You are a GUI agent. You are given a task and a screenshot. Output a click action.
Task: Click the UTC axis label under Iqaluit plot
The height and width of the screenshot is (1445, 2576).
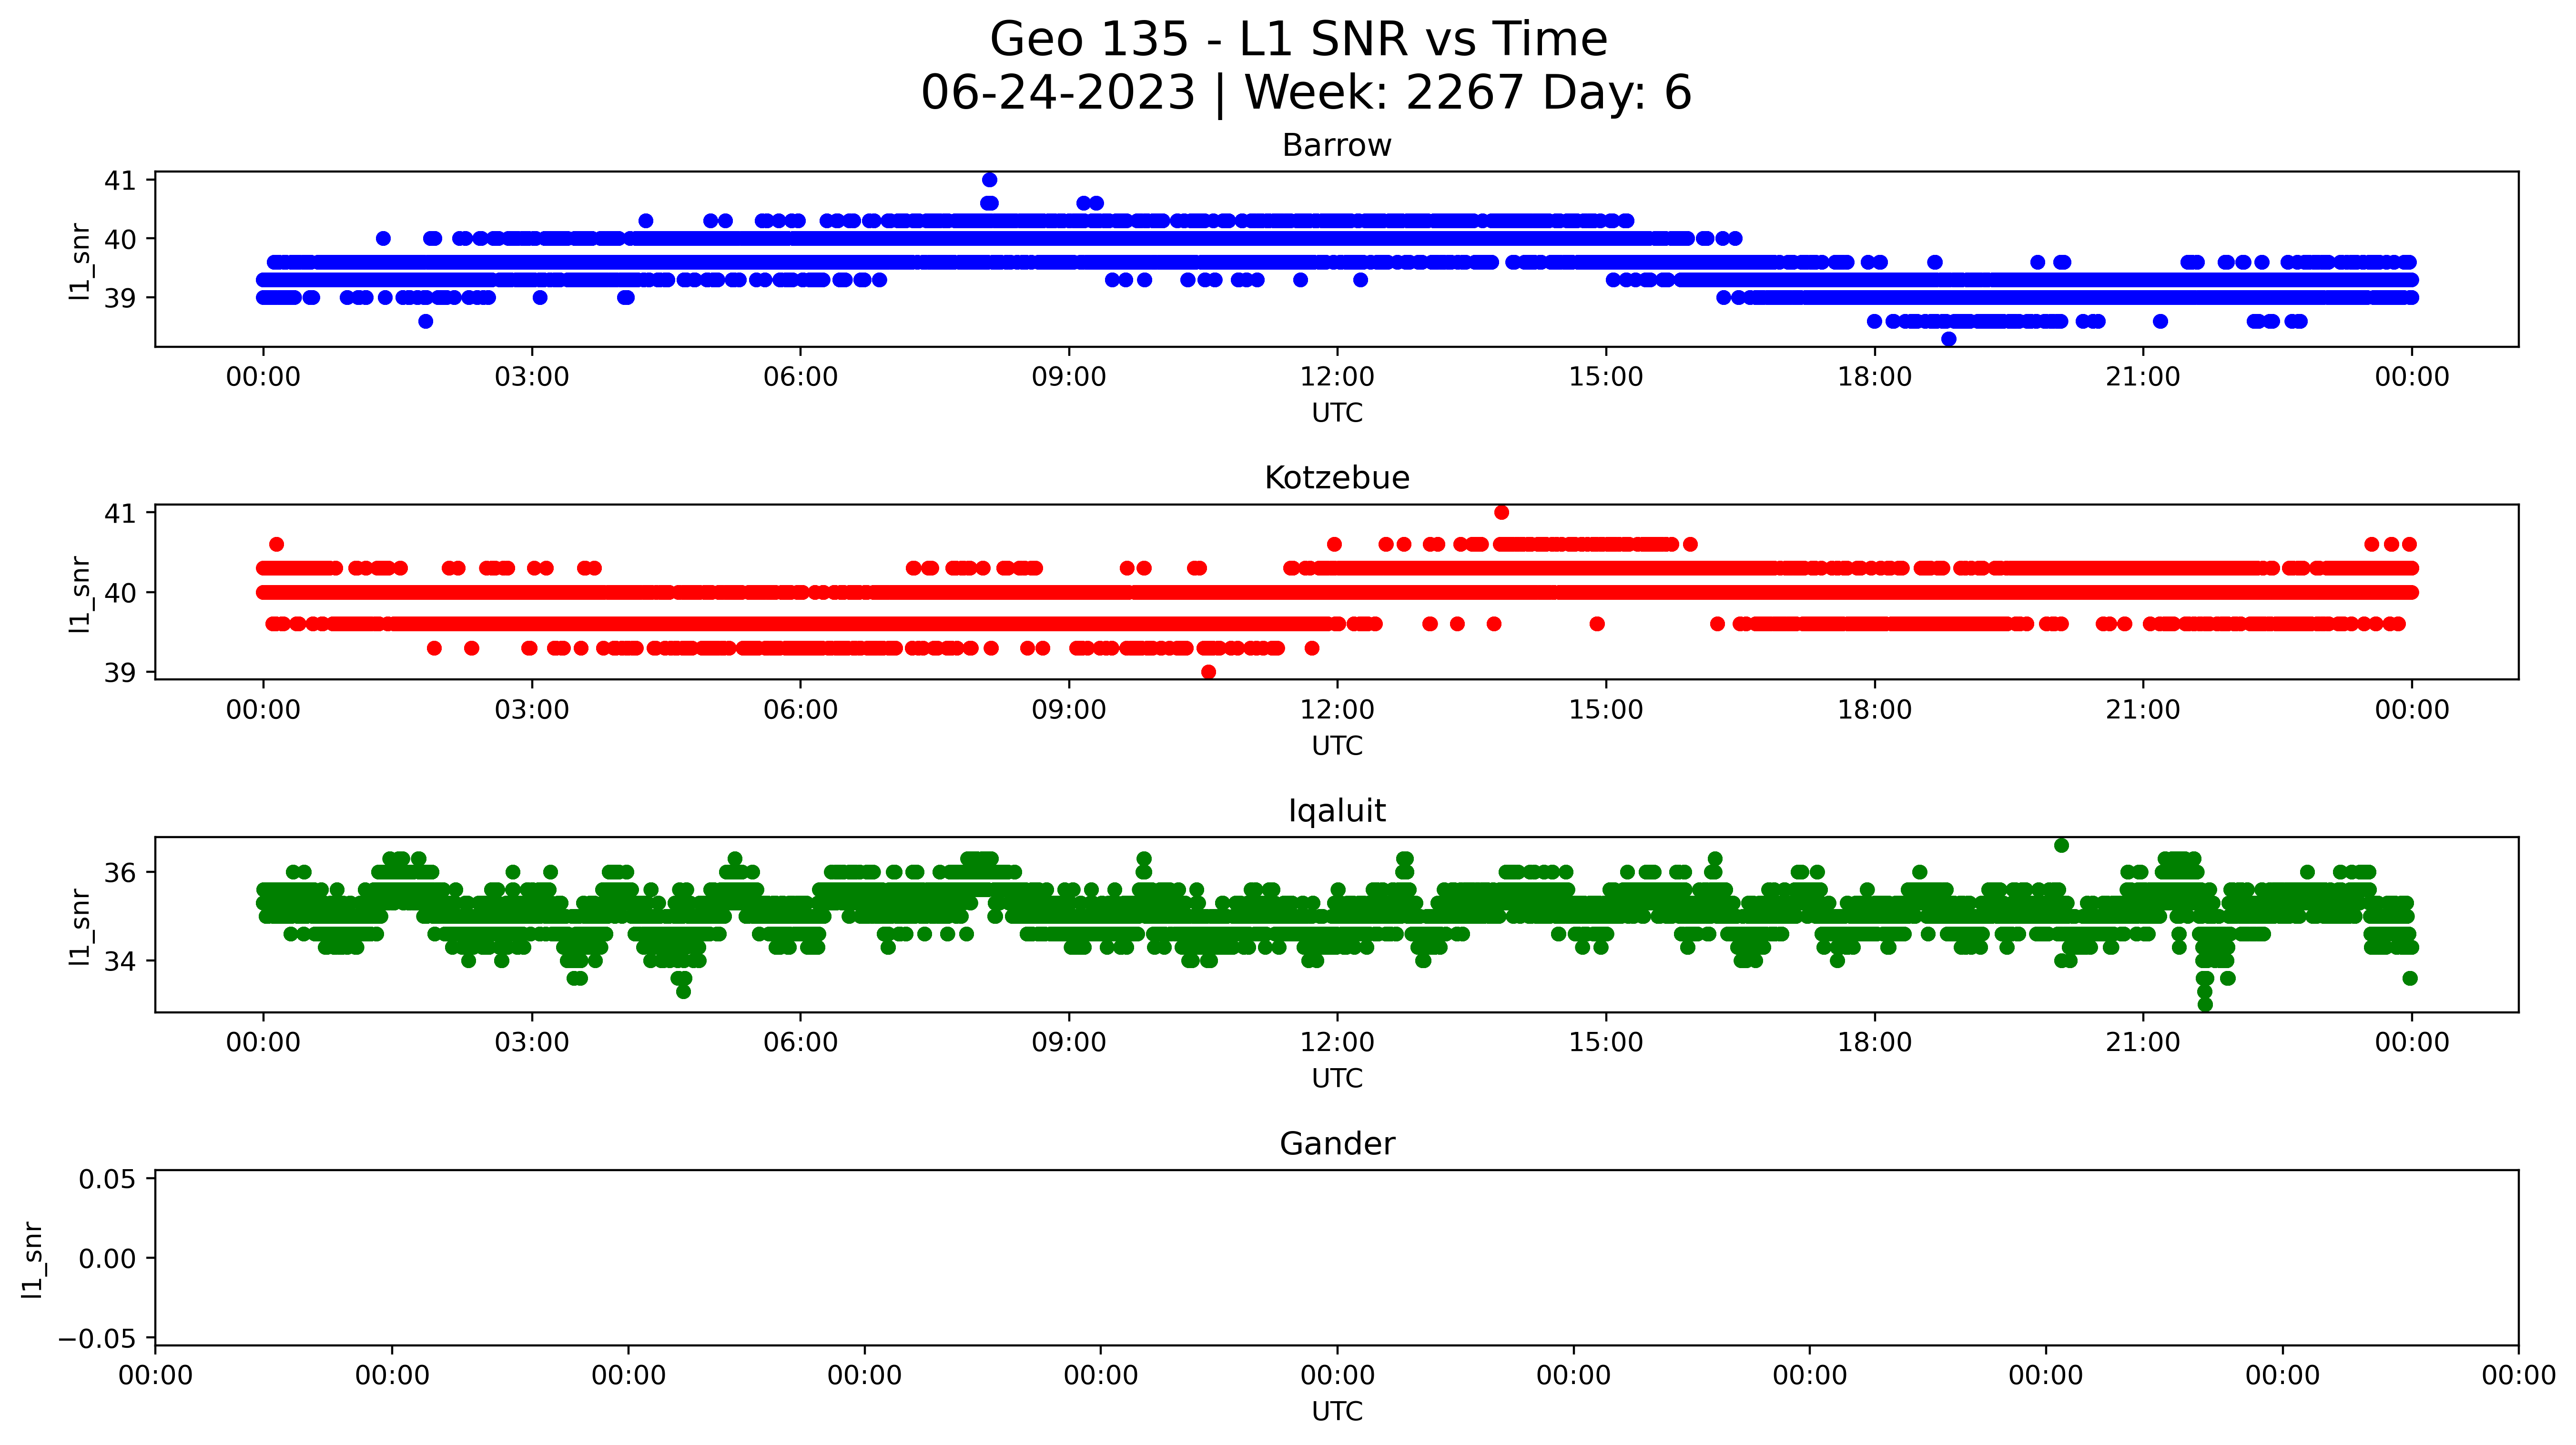pyautogui.click(x=1337, y=1079)
